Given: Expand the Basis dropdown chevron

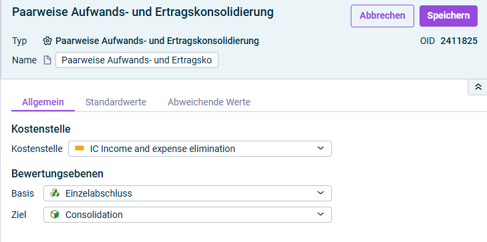Looking at the screenshot, I should point(321,193).
